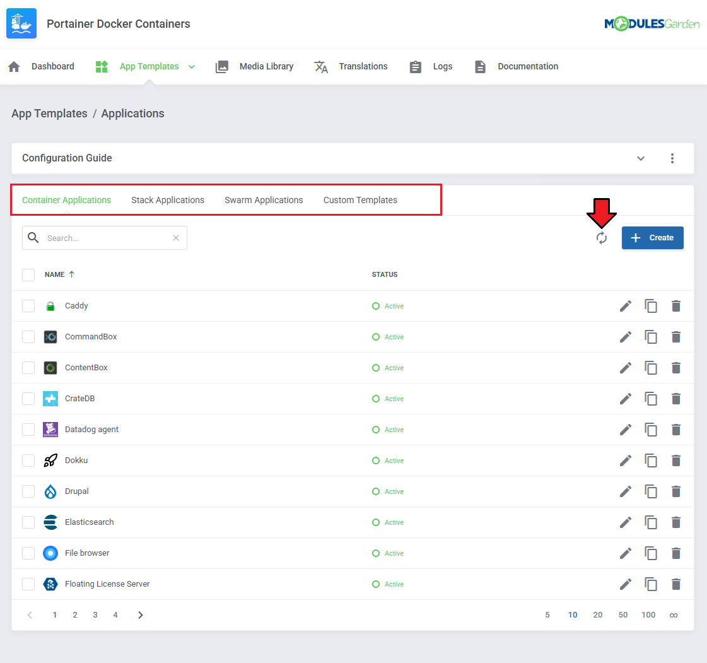Switch to Swarm Applications tab
Image resolution: width=707 pixels, height=663 pixels.
coord(264,200)
